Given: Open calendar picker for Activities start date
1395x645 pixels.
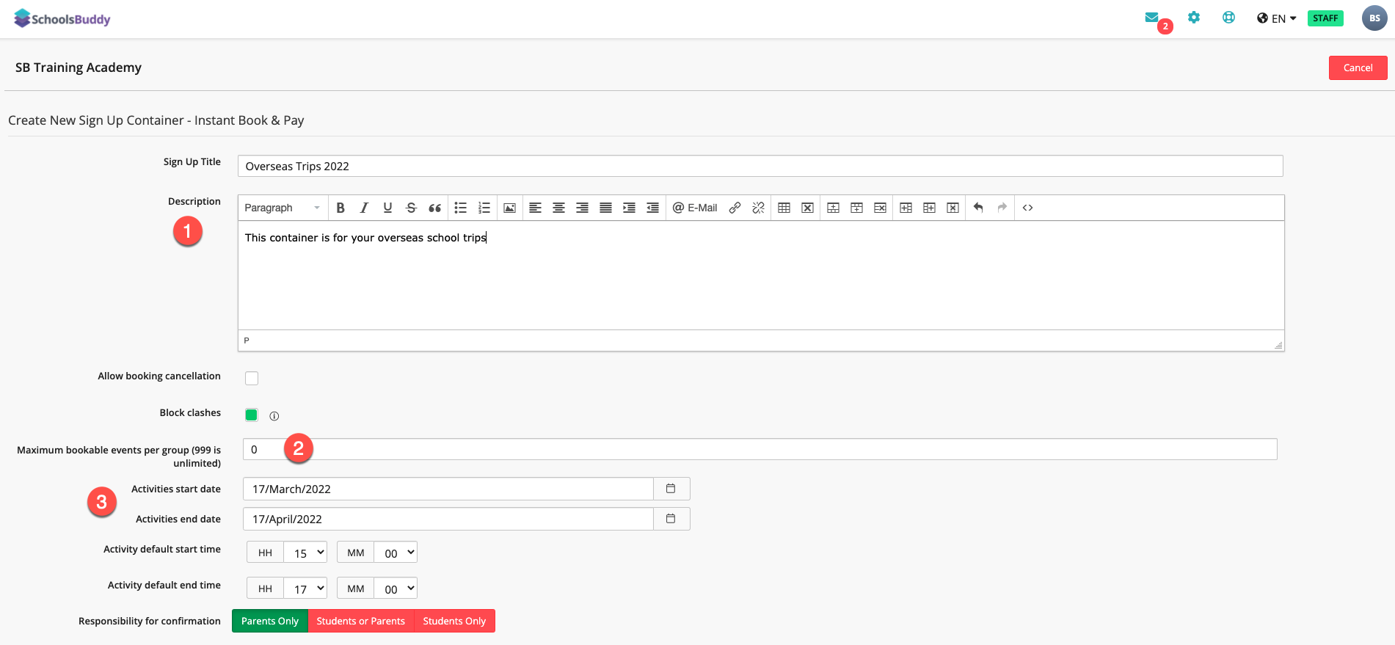Looking at the screenshot, I should [x=671, y=489].
